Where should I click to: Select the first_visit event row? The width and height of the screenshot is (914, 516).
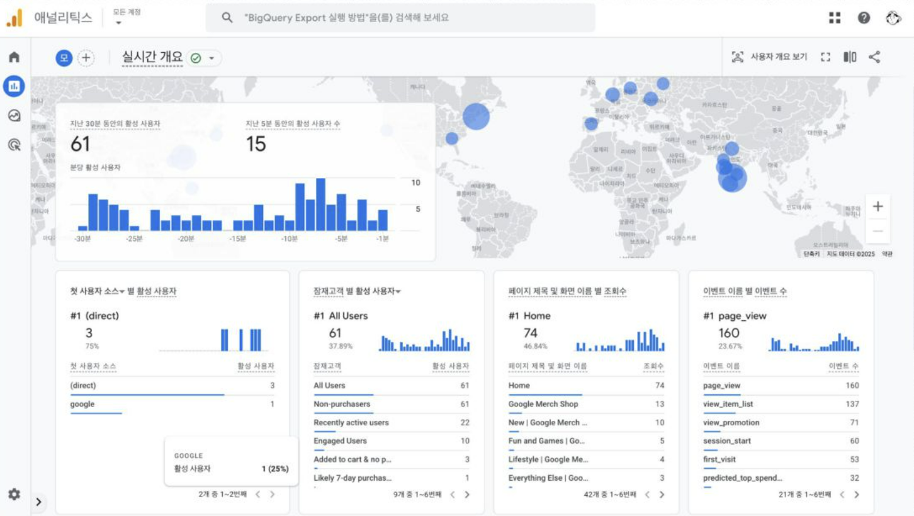click(x=781, y=460)
